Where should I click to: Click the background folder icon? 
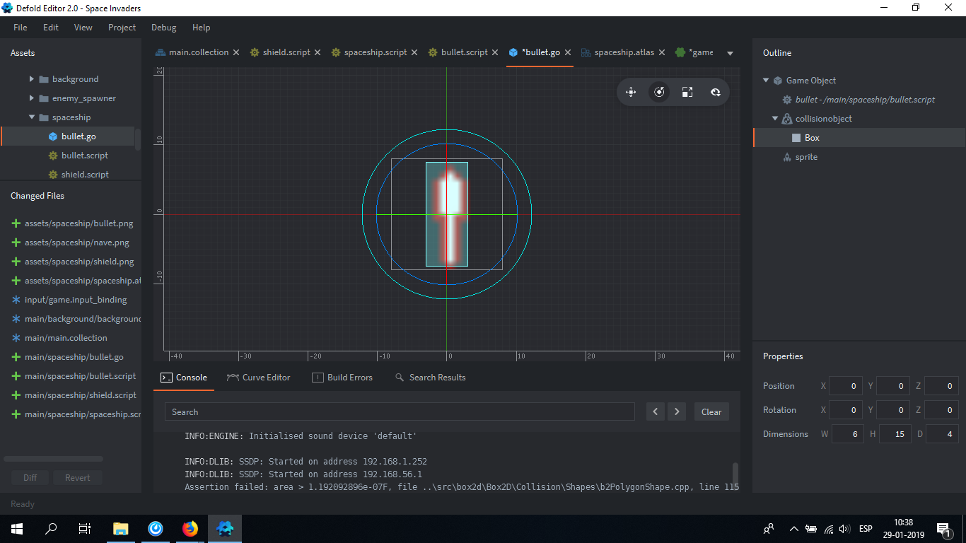(x=44, y=79)
